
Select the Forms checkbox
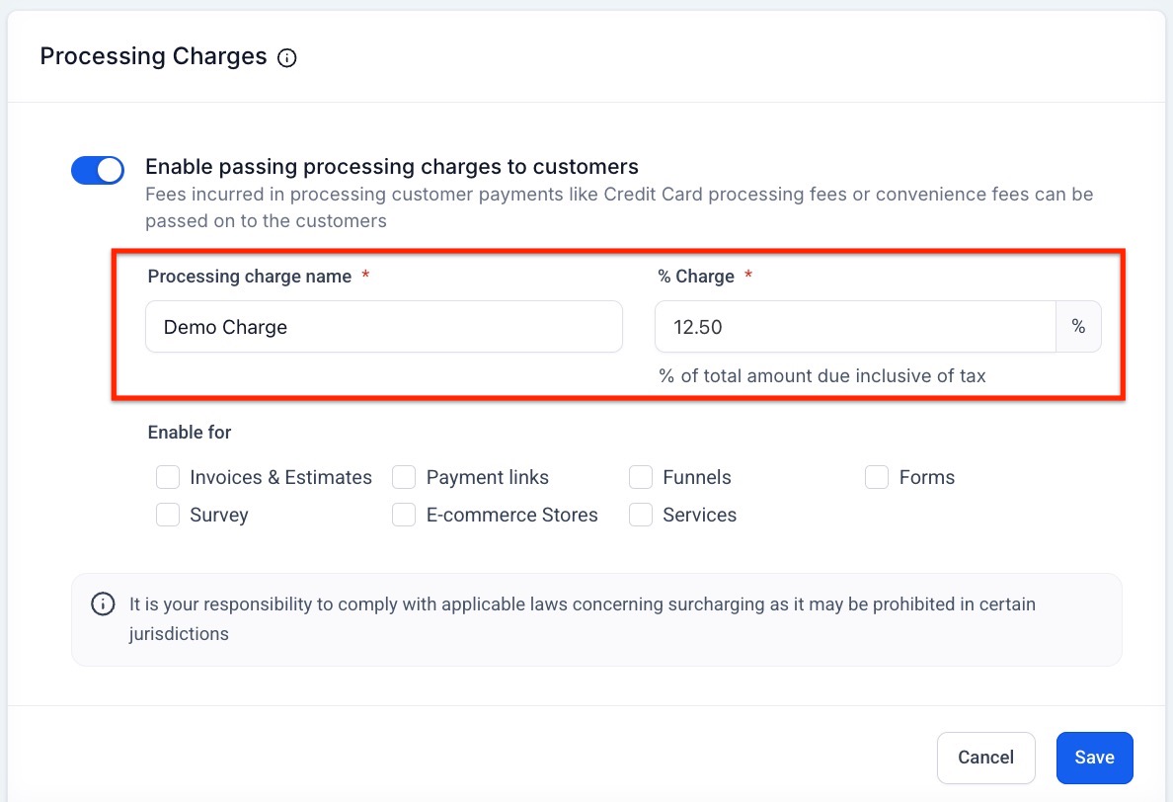pos(877,478)
